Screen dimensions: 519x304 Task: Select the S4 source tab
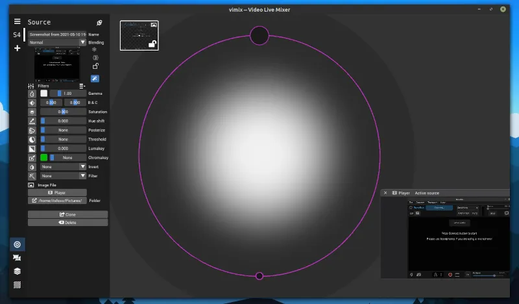point(17,34)
